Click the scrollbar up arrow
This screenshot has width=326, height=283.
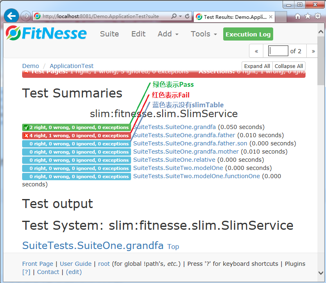(x=321, y=32)
